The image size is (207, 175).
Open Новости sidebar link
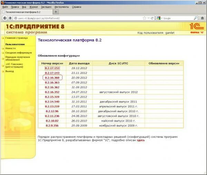[10, 48]
